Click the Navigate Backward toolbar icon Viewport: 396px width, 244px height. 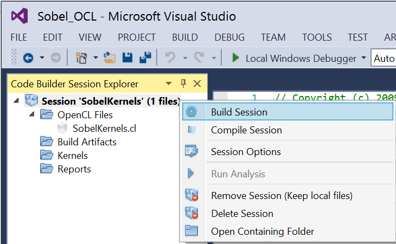[x=28, y=58]
